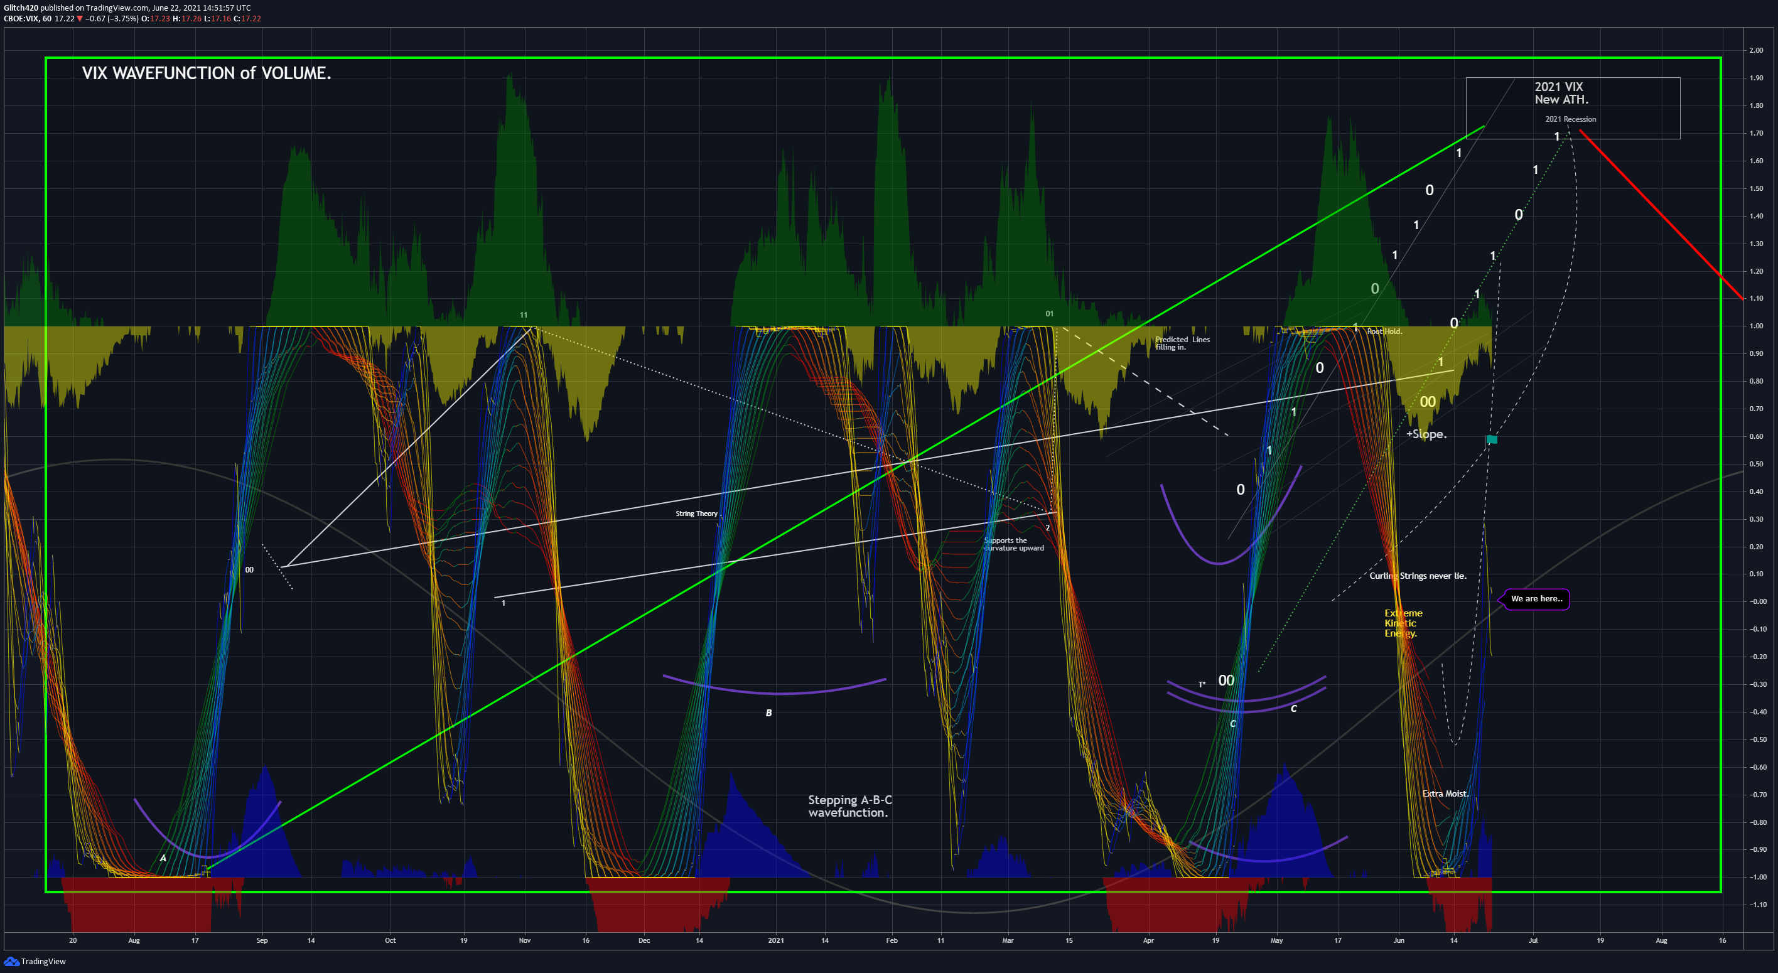Select the 'Root Hold.' label
Image resolution: width=1778 pixels, height=973 pixels.
click(1384, 332)
